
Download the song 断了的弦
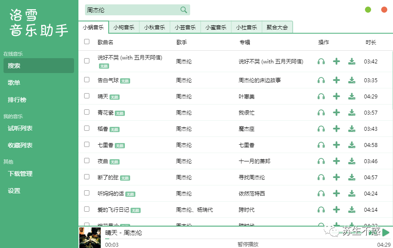click(352, 177)
